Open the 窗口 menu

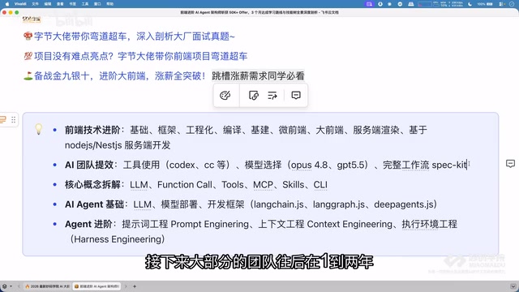pos(97,4)
